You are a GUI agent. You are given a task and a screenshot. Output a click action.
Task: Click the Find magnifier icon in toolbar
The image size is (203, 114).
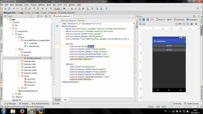click(x=34, y=9)
